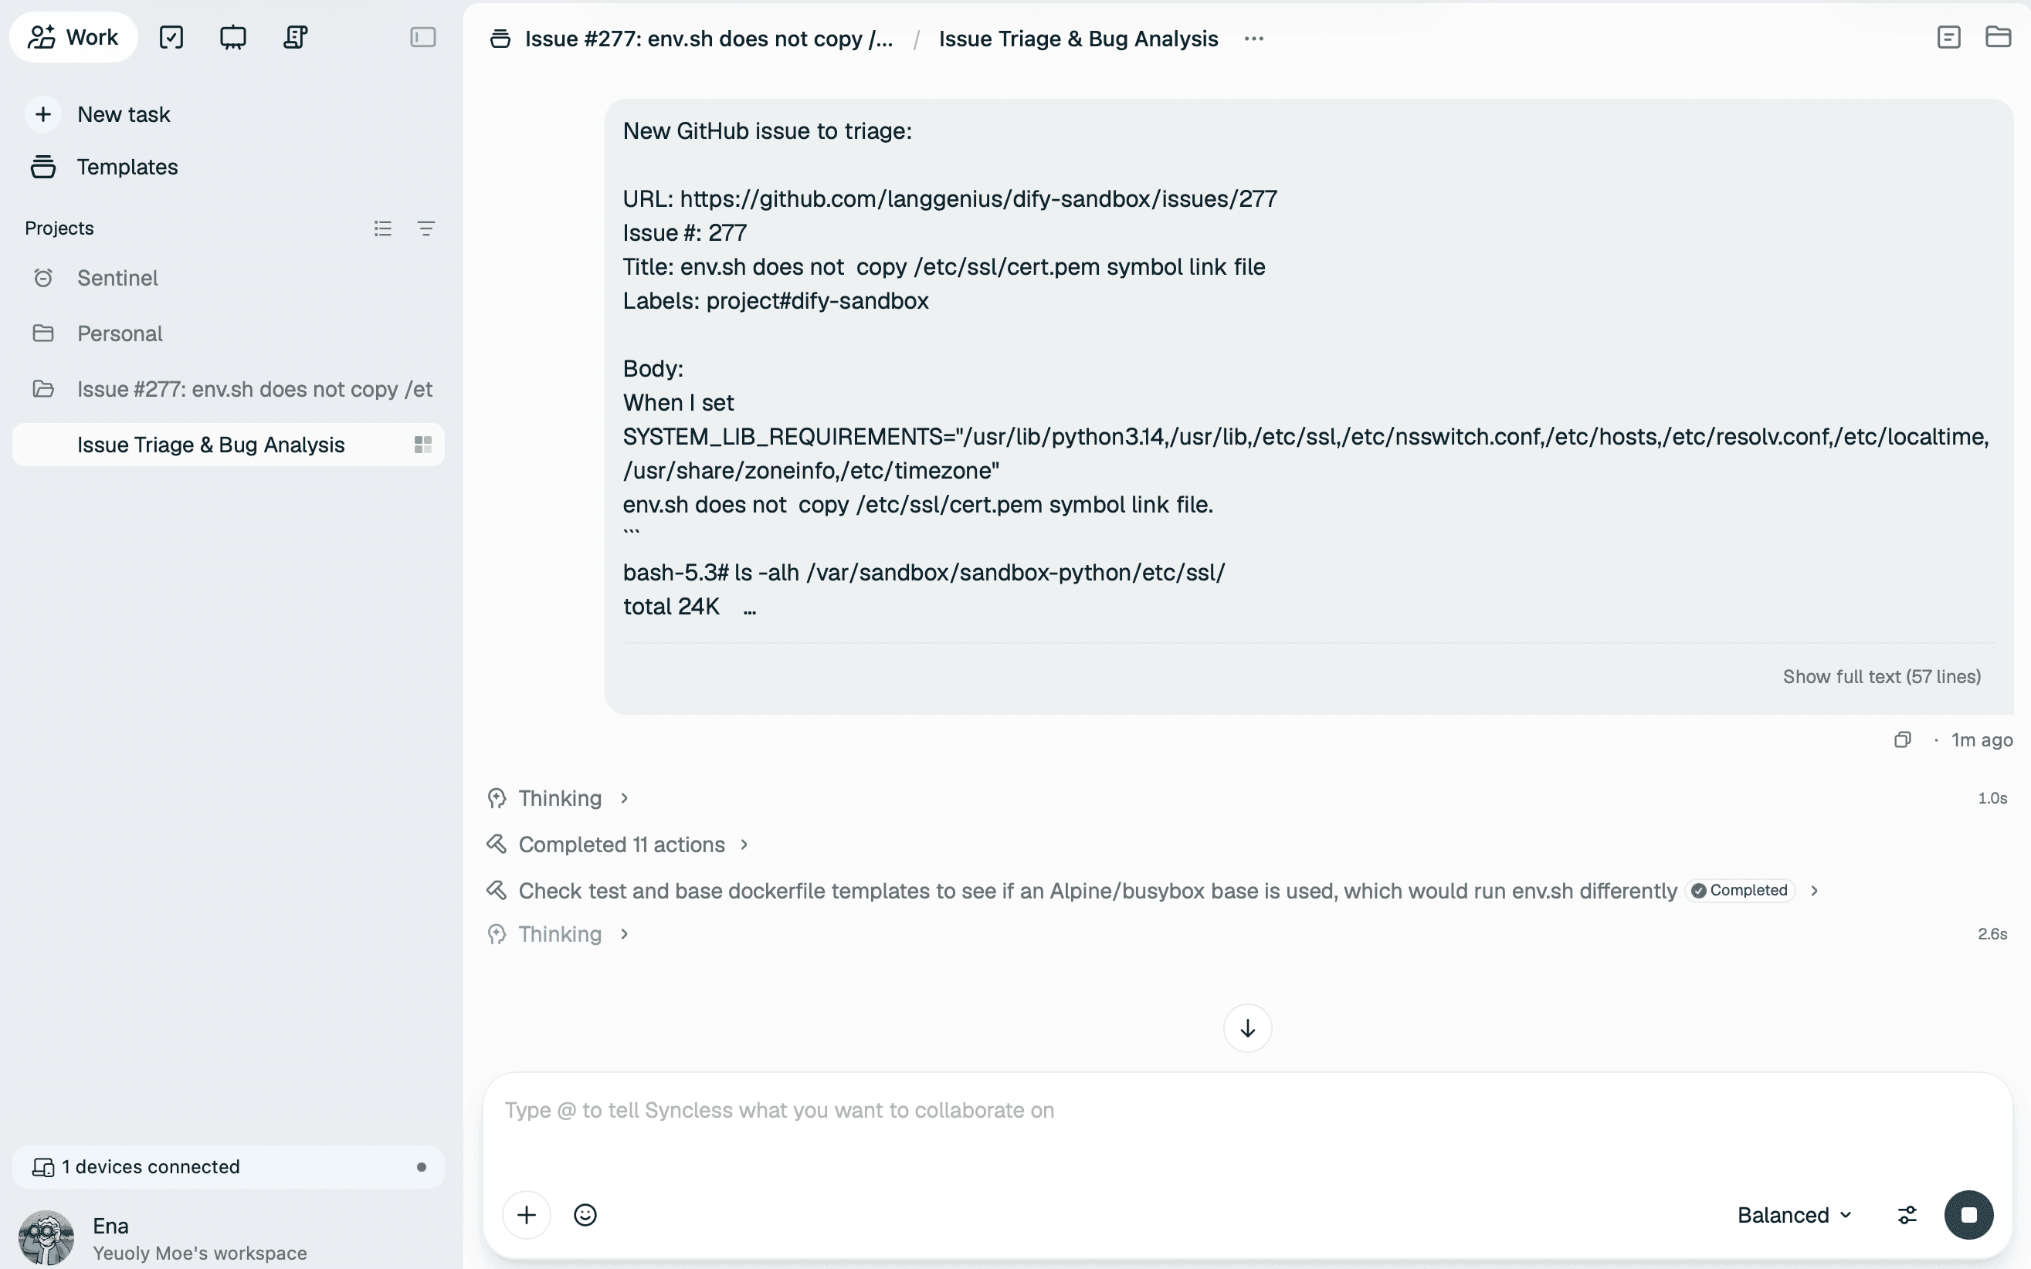Open the Balanced mode dropdown
Image resolution: width=2031 pixels, height=1269 pixels.
tap(1794, 1214)
